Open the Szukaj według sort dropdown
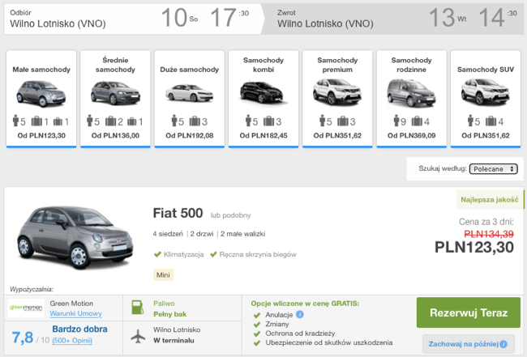This screenshot has height=357, width=527. pyautogui.click(x=493, y=168)
